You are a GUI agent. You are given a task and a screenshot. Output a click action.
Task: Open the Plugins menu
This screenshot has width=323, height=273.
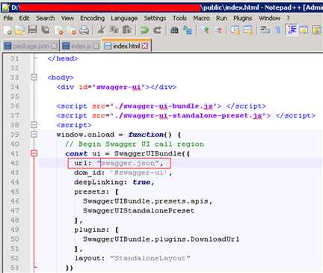click(242, 18)
